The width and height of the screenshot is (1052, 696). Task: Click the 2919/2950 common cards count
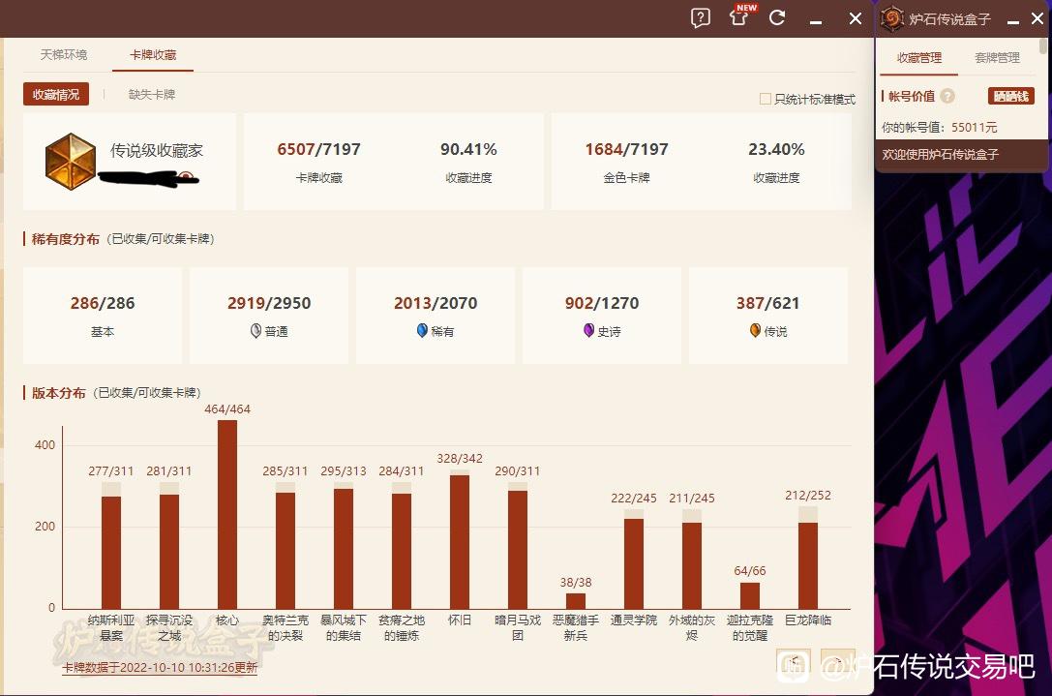click(x=269, y=303)
